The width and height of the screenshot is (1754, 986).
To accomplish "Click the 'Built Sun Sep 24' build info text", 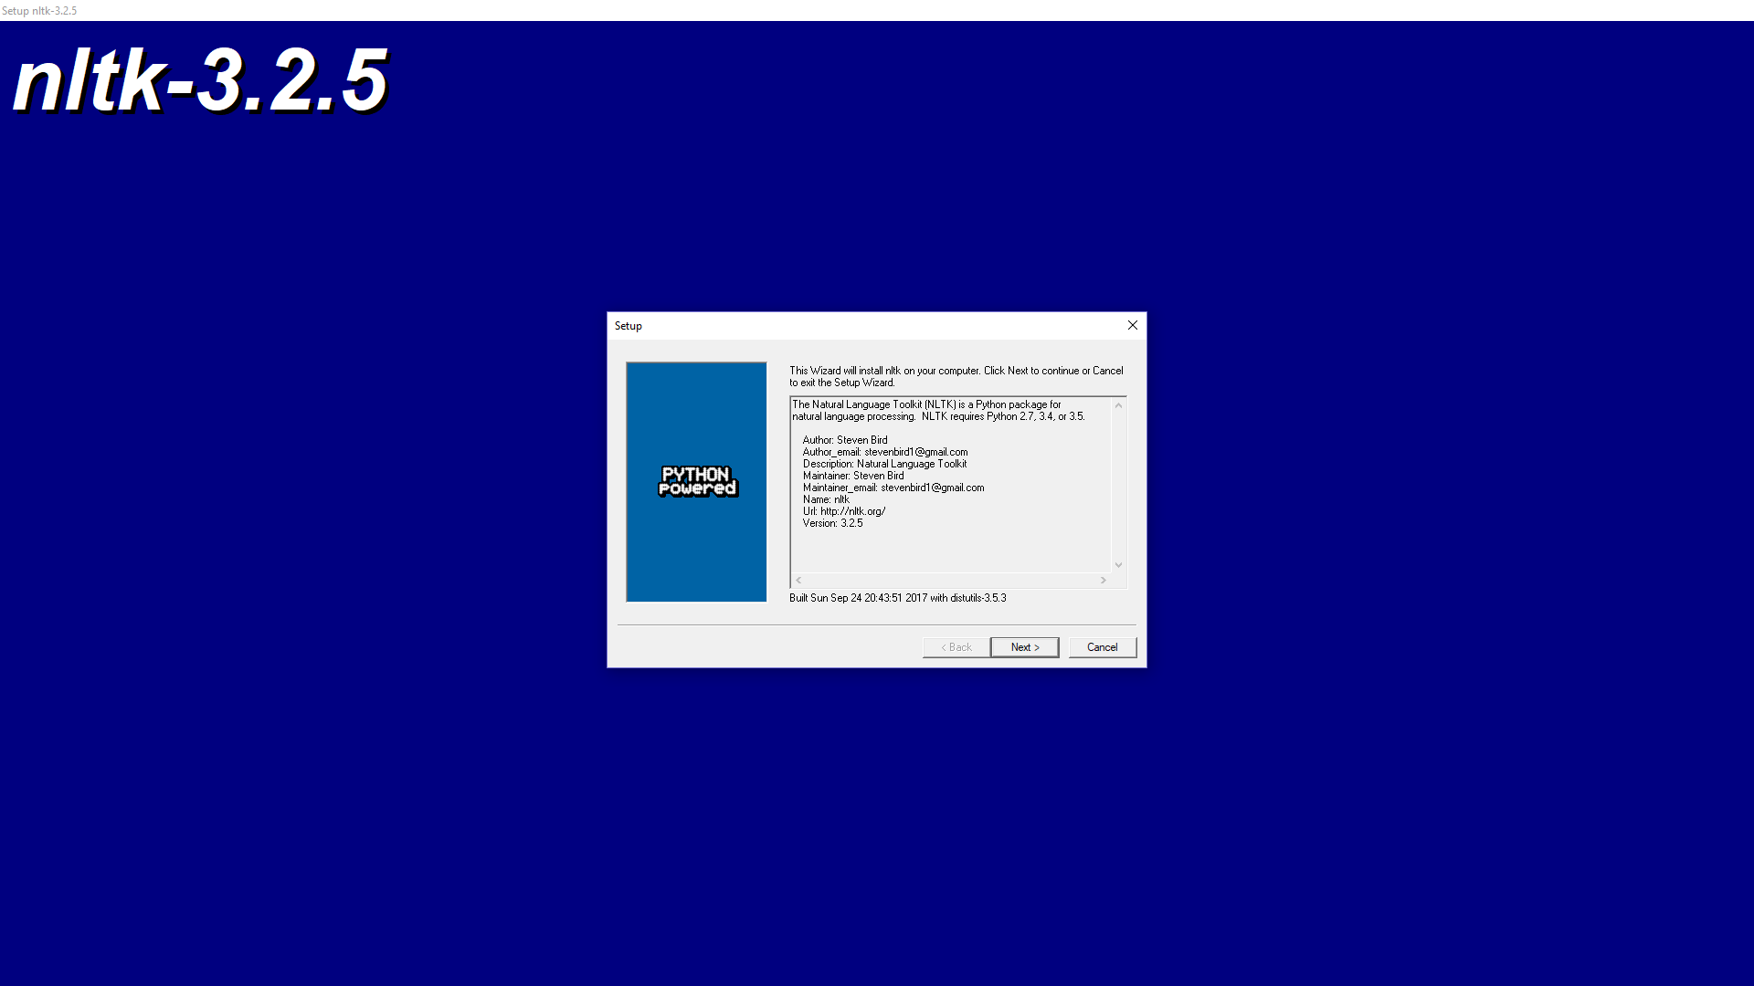I will (x=898, y=598).
